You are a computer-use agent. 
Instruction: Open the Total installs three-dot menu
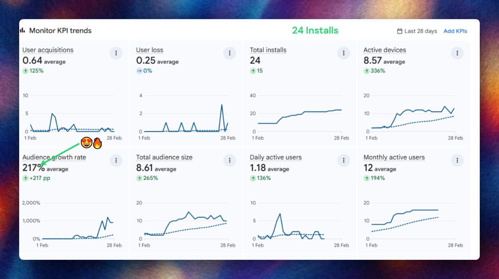343,53
